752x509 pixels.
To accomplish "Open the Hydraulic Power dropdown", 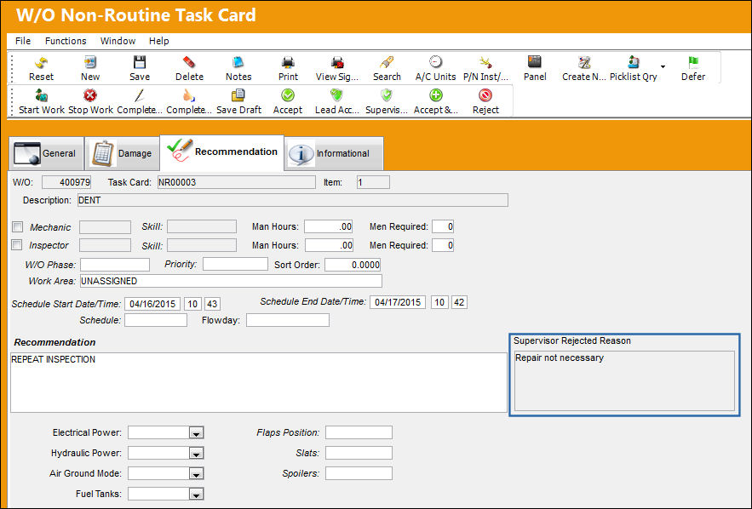I will coord(196,453).
